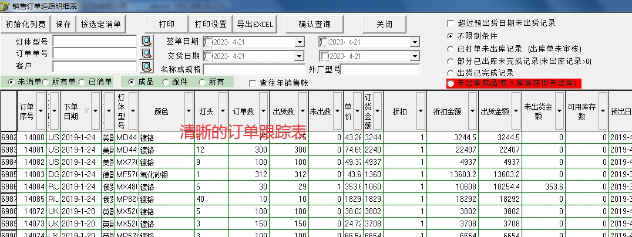The width and height of the screenshot is (632, 237).
Task: Open 灯头 column filter dropdown
Action: click(223, 111)
